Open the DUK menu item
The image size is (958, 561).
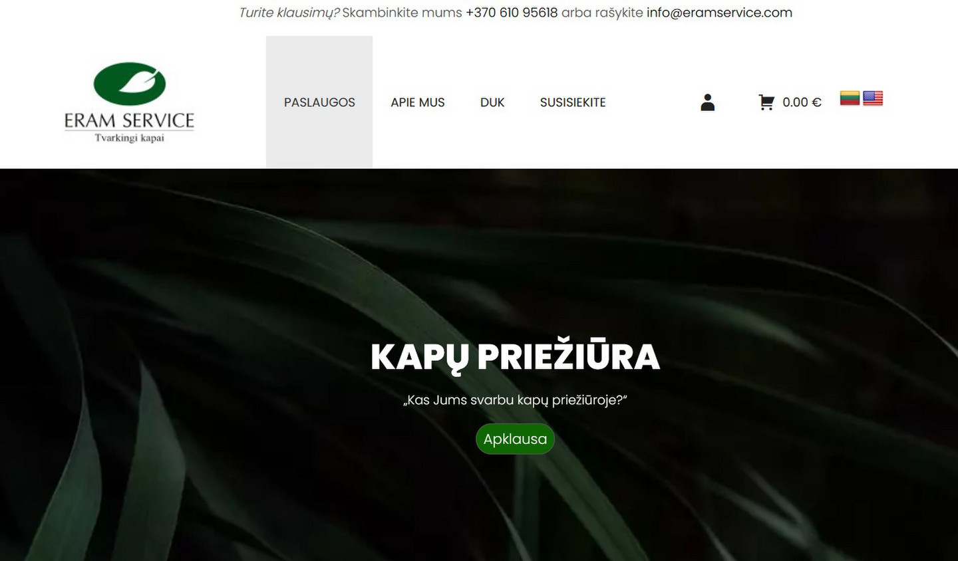pyautogui.click(x=492, y=102)
